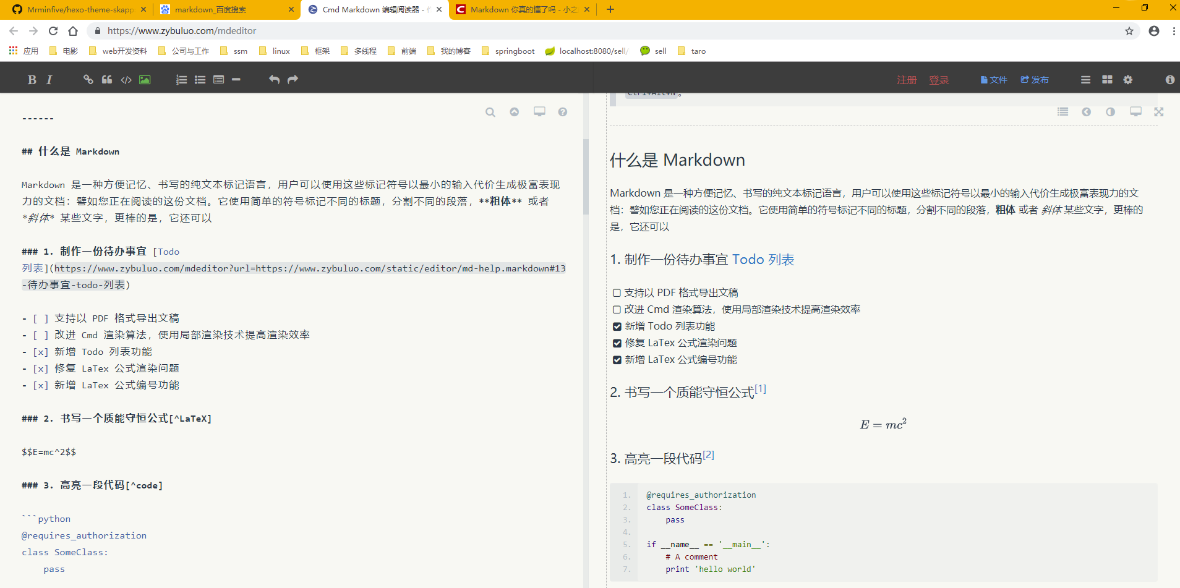Open the 框架 bookmark folder

point(315,51)
